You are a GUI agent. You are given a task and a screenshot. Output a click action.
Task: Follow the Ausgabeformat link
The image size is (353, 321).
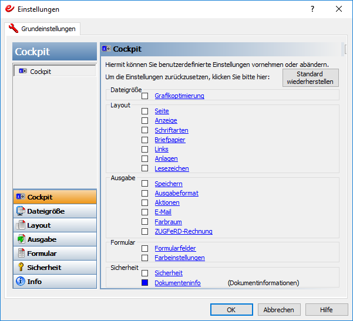point(176,193)
